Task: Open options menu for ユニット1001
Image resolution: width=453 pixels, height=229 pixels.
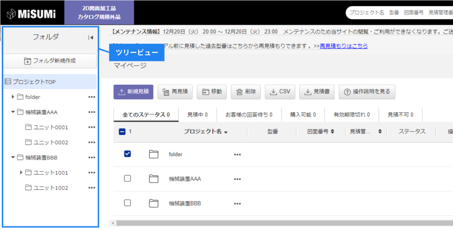Action: (92, 173)
